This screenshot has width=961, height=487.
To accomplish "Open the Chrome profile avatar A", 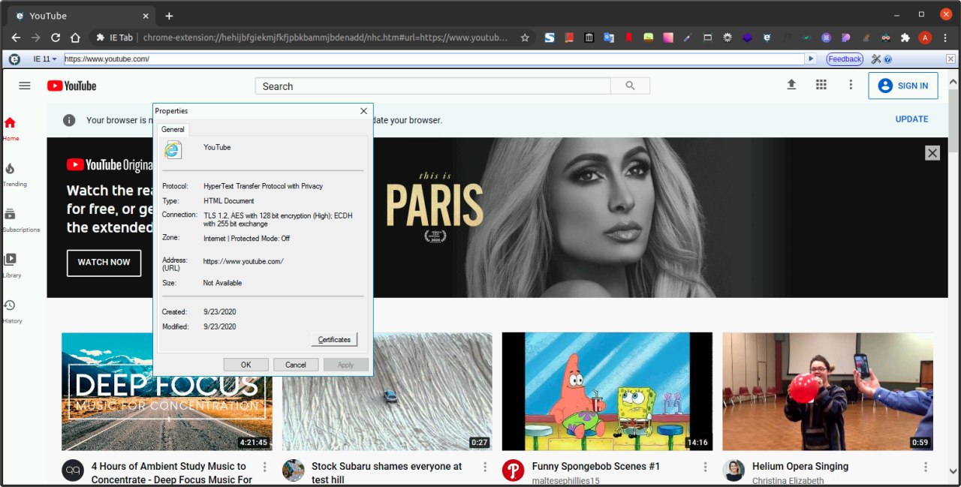I will point(925,38).
